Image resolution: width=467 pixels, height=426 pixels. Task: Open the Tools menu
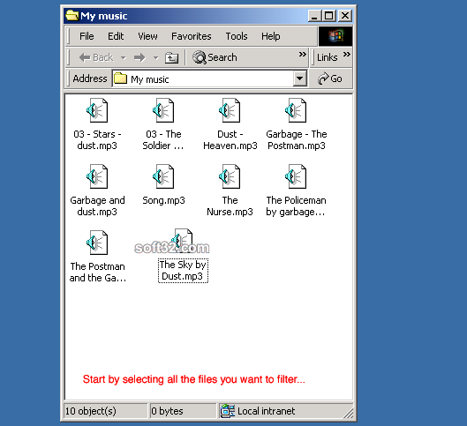[237, 36]
